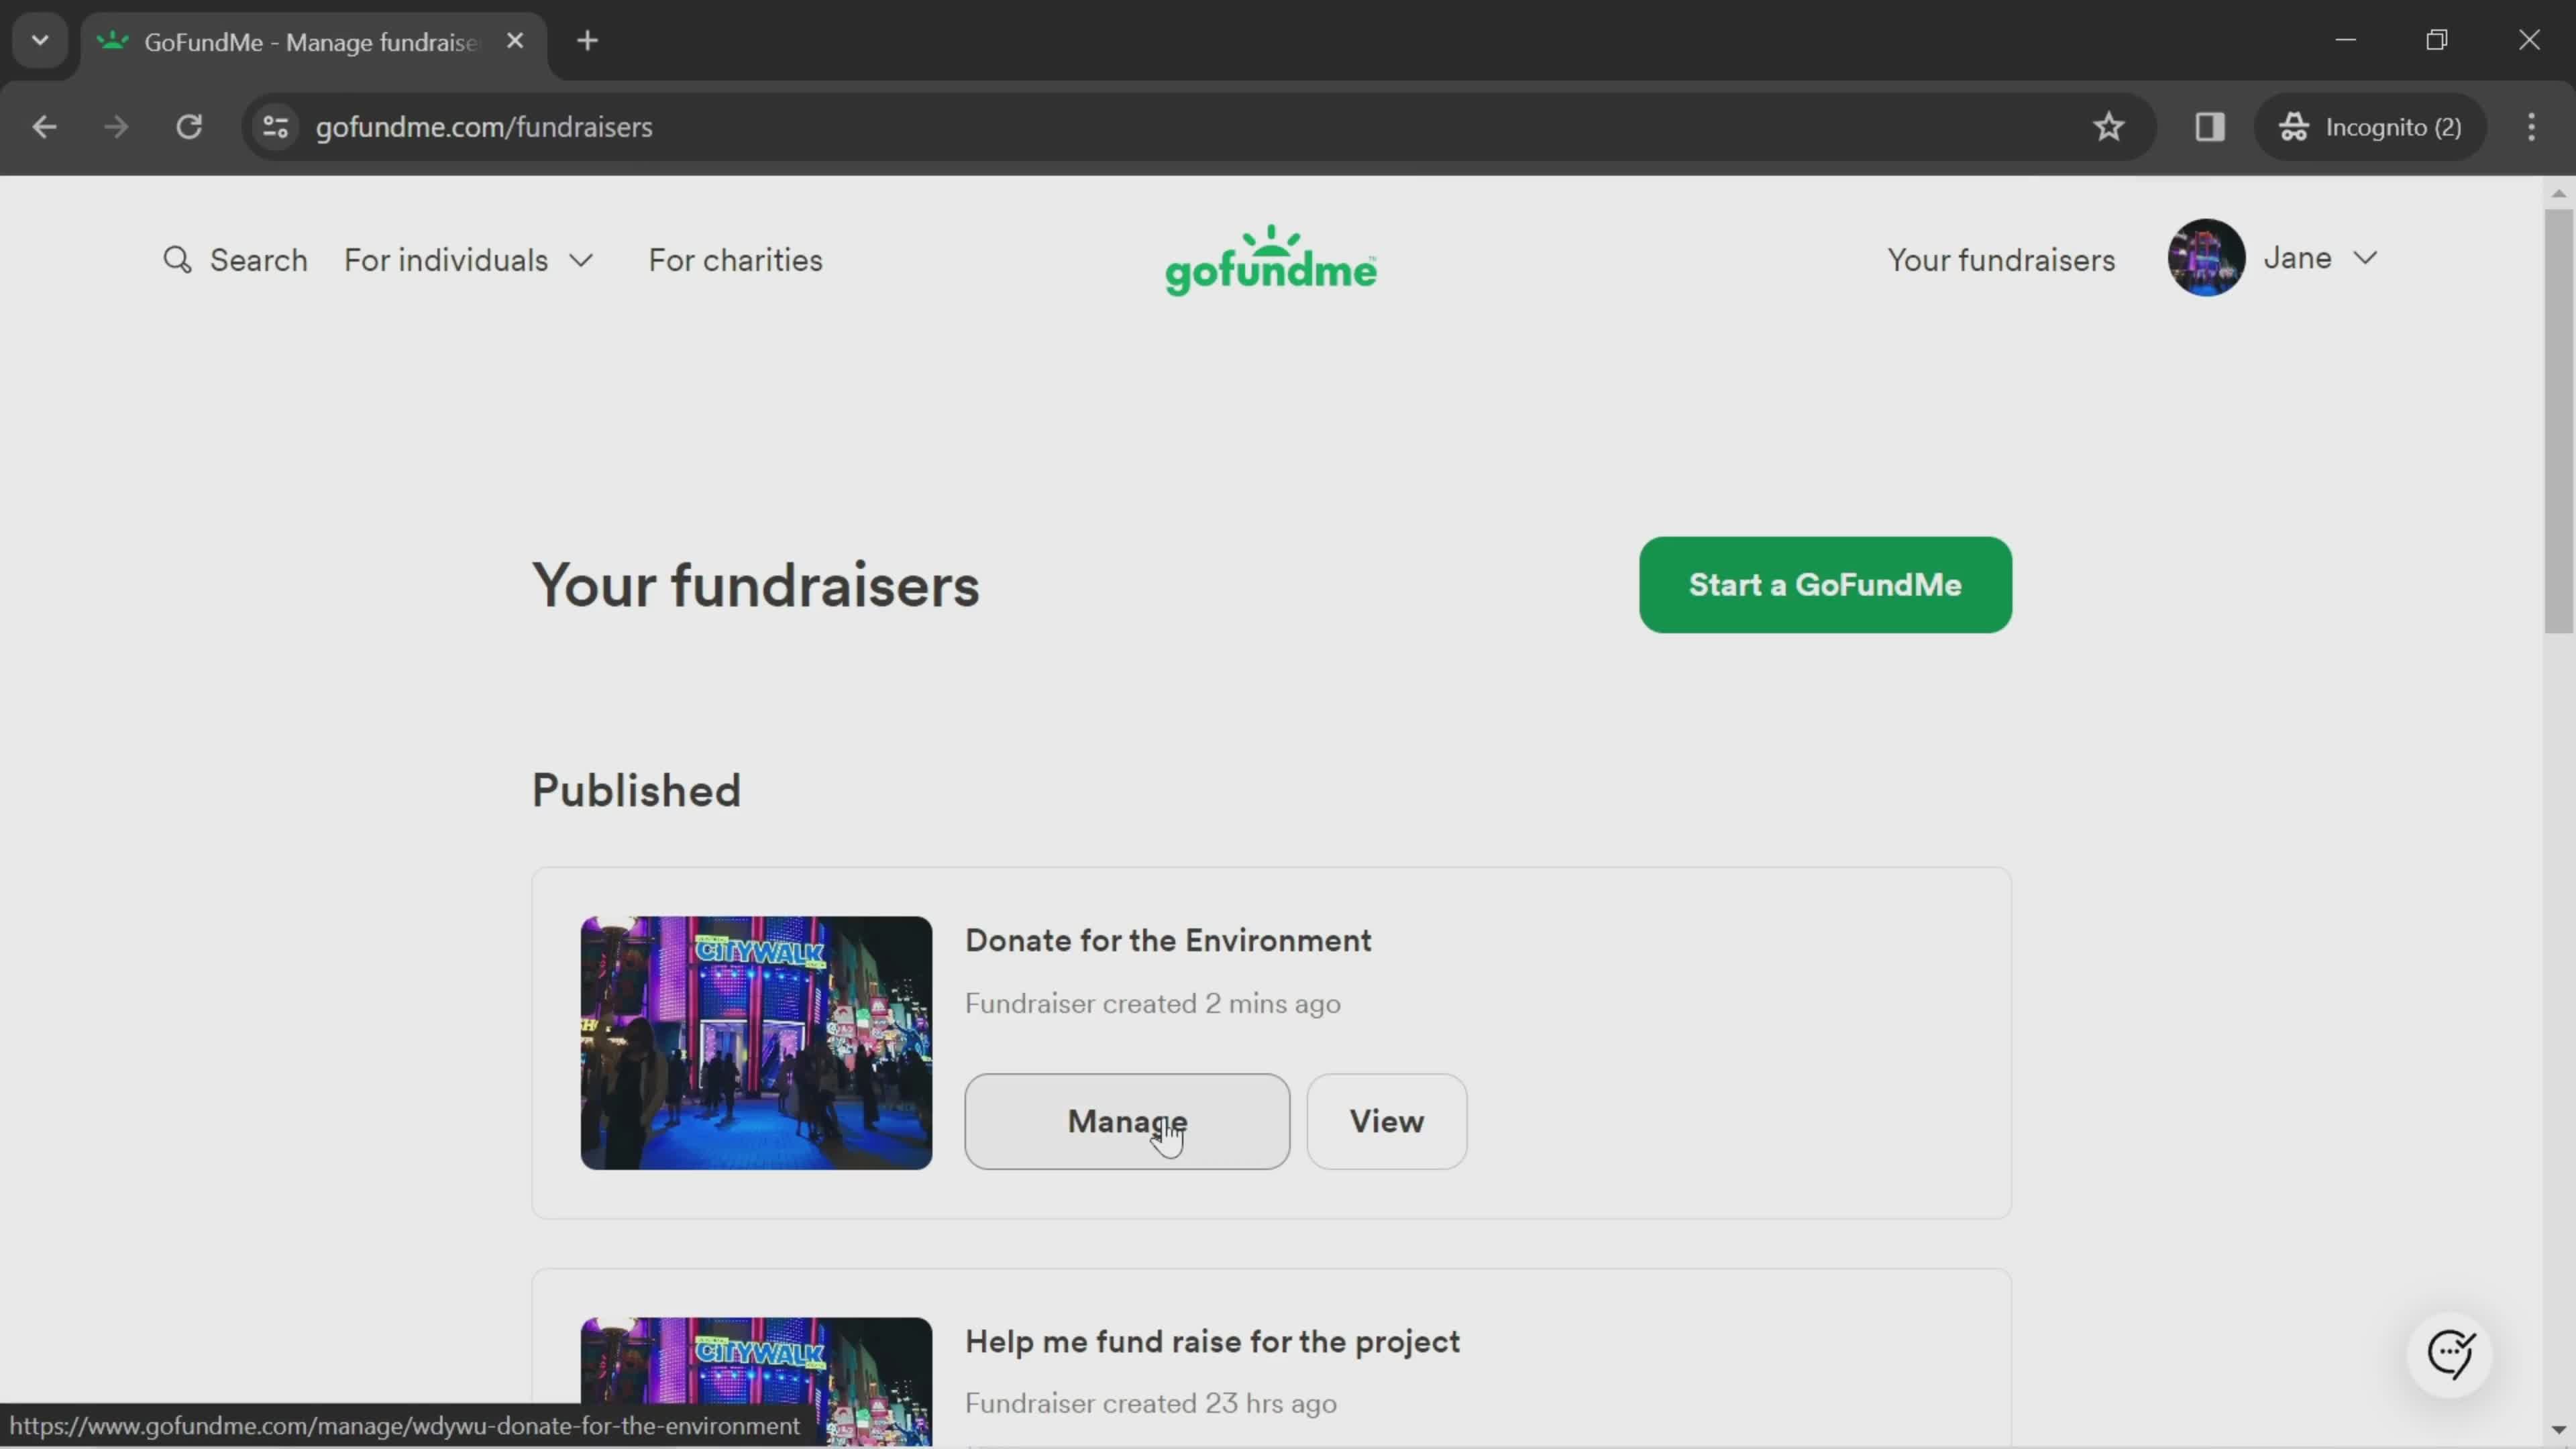Click the bookmark/favorite icon
2576x1449 pixels.
[x=2109, y=125]
